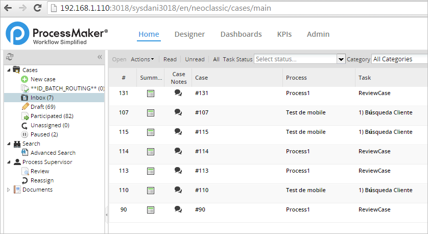The width and height of the screenshot is (428, 234).
Task: Open case notes for case 114
Action: pyautogui.click(x=178, y=151)
